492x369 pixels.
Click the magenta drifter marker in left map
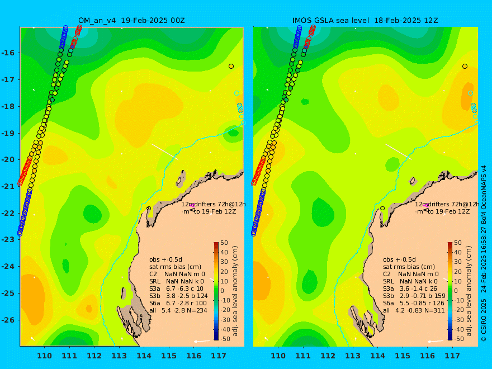click(x=192, y=206)
